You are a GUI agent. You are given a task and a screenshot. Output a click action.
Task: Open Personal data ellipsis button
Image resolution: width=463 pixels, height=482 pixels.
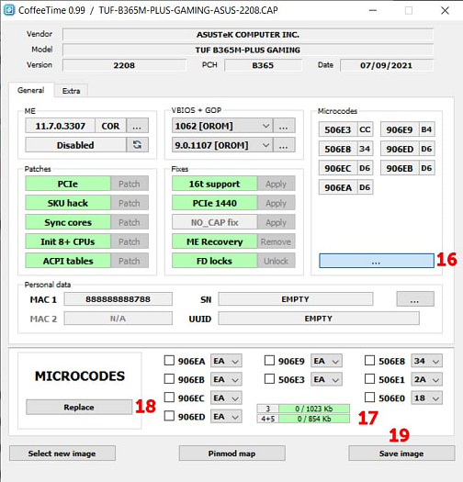415,299
